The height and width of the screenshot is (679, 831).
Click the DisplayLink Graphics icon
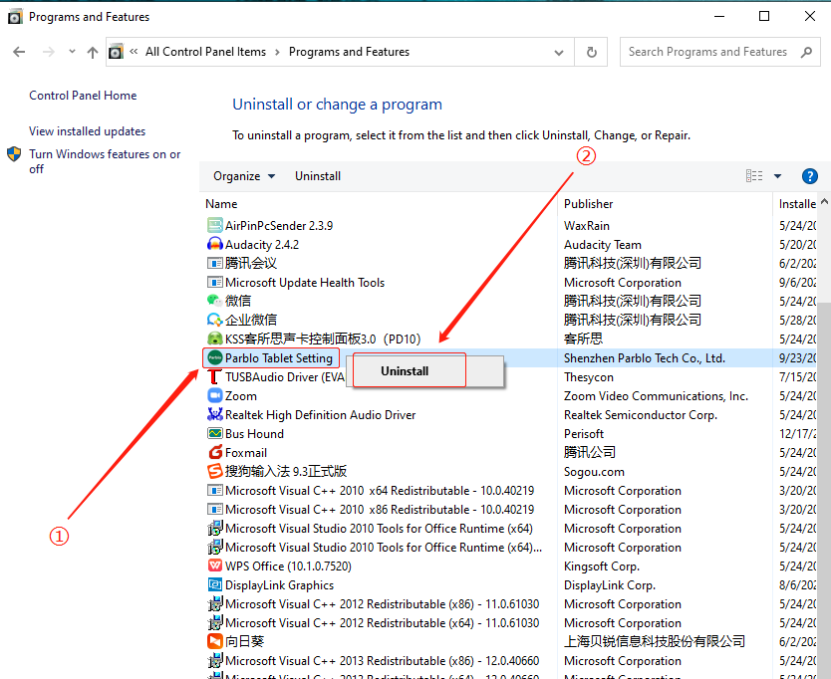(x=214, y=585)
